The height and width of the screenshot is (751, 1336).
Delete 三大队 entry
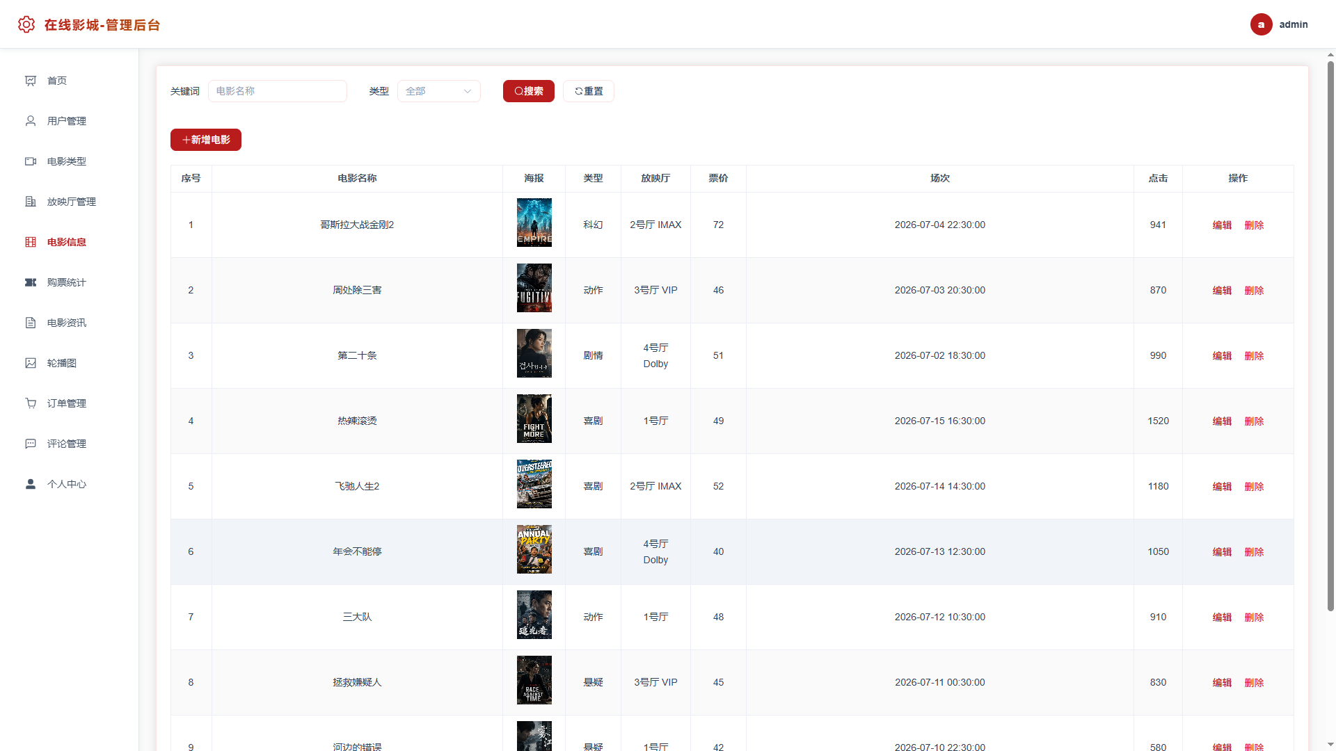pos(1254,617)
